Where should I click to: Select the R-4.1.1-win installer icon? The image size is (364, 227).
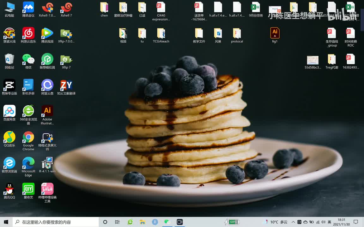click(47, 166)
